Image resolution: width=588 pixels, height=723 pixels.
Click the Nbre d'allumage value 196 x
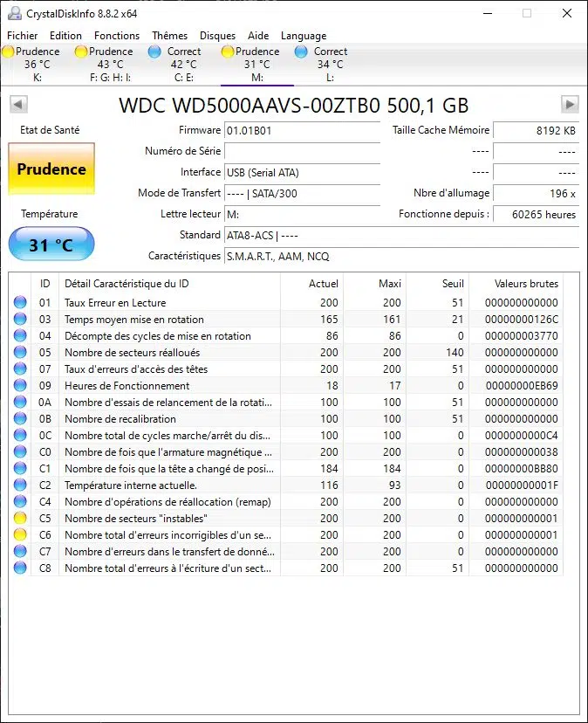[536, 193]
